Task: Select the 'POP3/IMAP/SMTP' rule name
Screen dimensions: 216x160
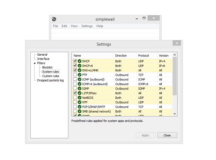Action: 94,107
